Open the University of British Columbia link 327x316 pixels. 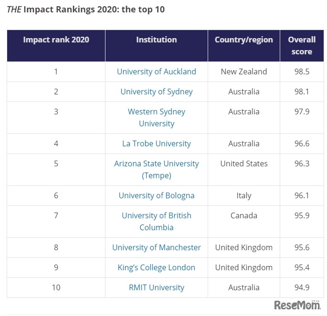(157, 222)
